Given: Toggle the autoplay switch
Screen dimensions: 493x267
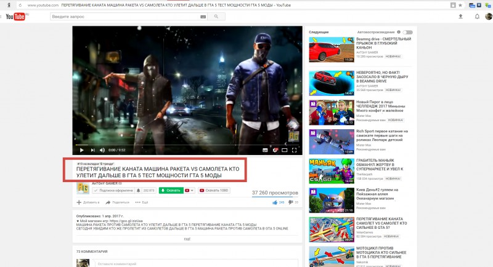Looking at the screenshot, I should tap(408, 32).
